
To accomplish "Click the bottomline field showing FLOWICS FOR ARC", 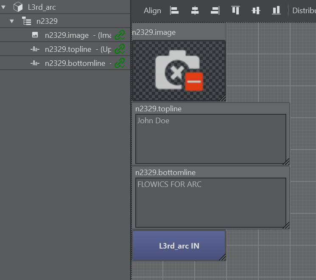I will [x=210, y=202].
